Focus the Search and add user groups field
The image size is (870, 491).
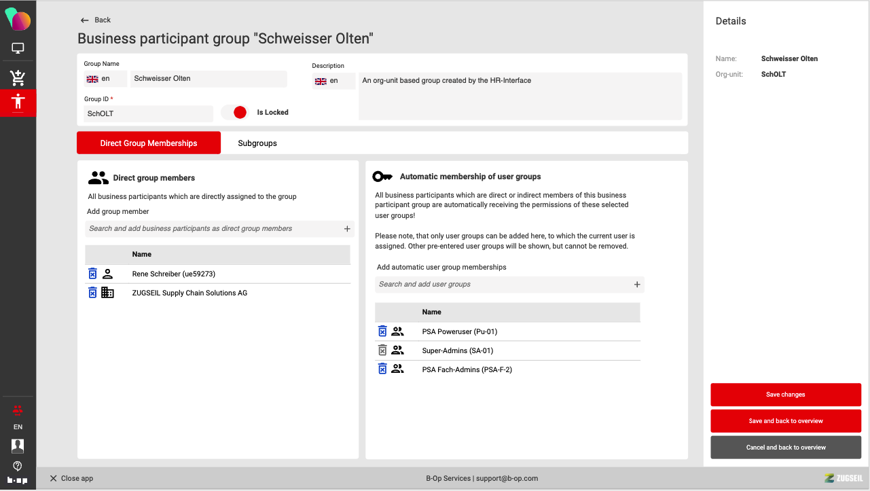click(x=503, y=285)
